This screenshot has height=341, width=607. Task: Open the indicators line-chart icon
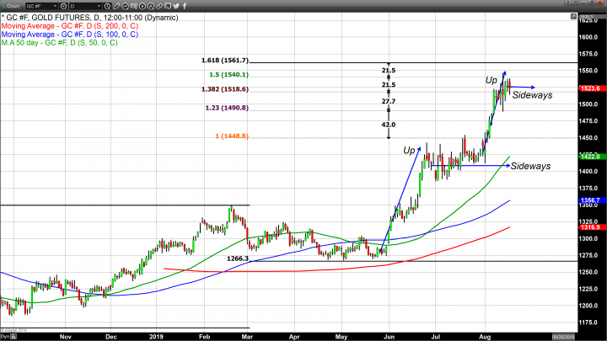point(125,6)
